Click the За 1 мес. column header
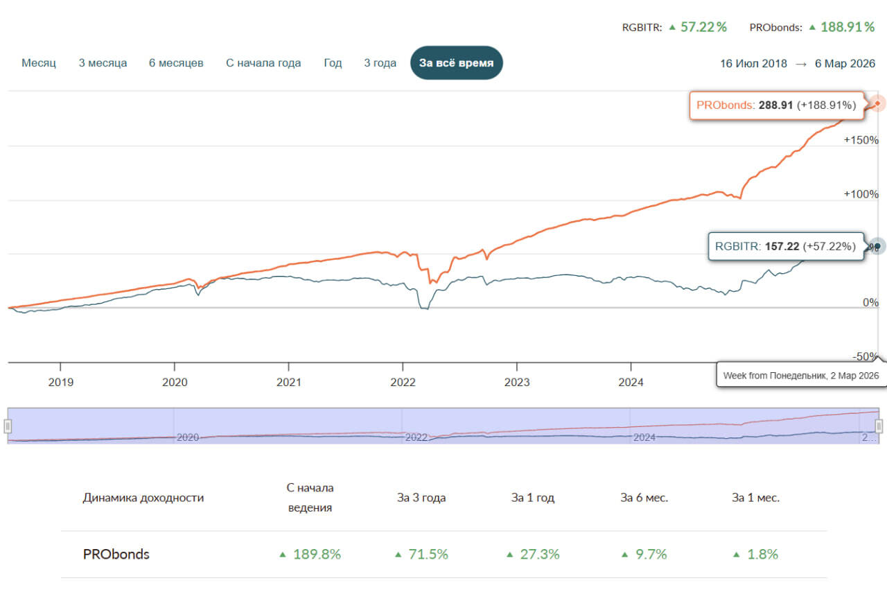Screen dimensions: 887x592 (x=756, y=498)
